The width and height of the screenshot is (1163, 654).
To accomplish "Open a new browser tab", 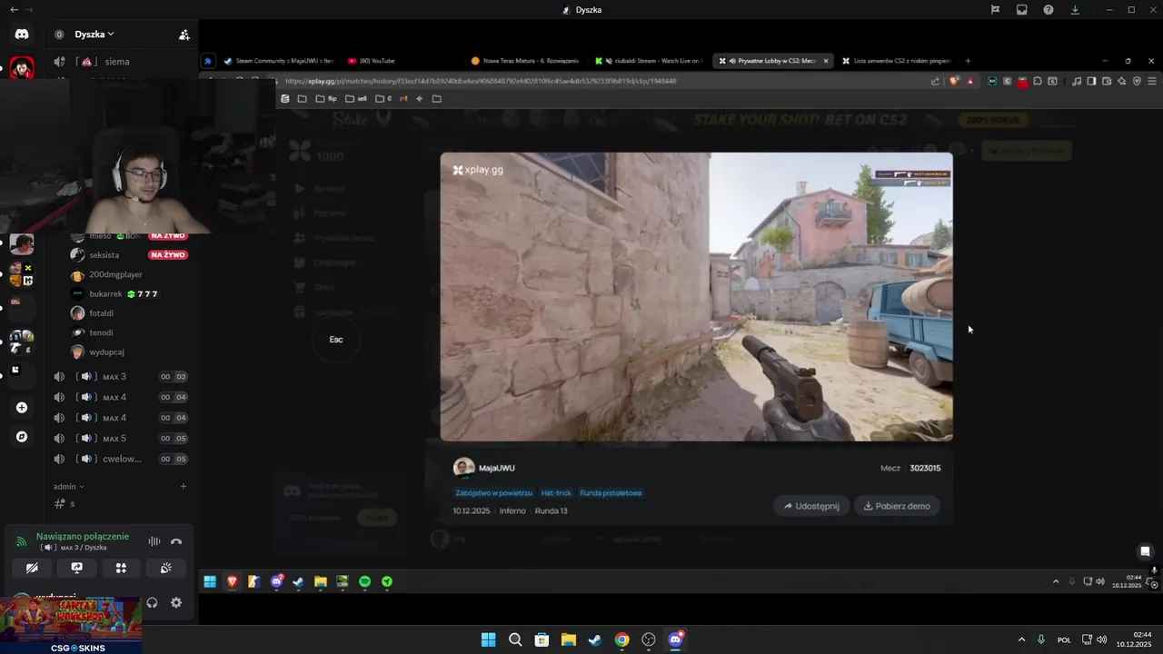I will (x=968, y=61).
